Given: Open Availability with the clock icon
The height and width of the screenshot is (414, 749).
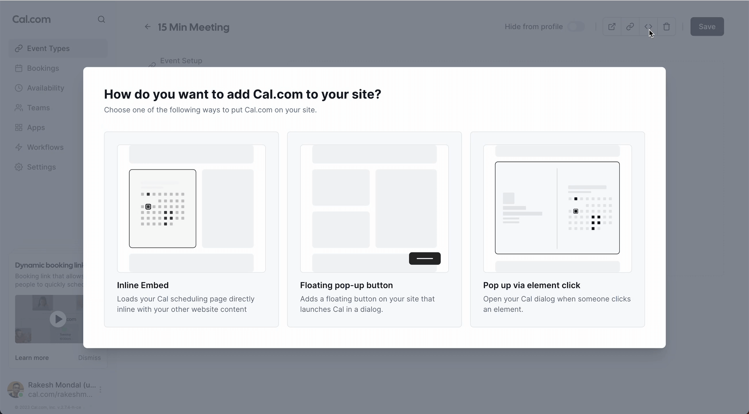Looking at the screenshot, I should point(19,88).
